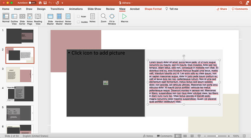Start slideshow from status bar icon

click(x=199, y=136)
